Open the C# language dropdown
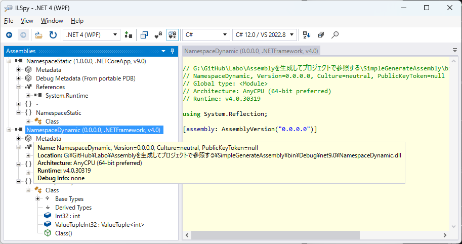The image size is (462, 244). (x=206, y=35)
